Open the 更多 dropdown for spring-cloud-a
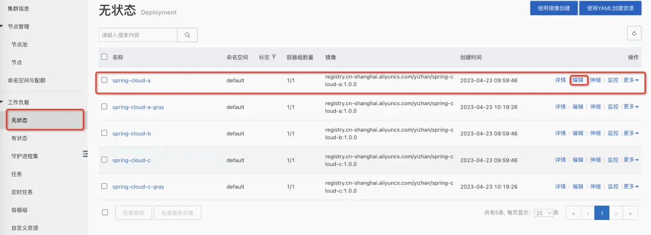This screenshot has width=651, height=235. tap(631, 81)
